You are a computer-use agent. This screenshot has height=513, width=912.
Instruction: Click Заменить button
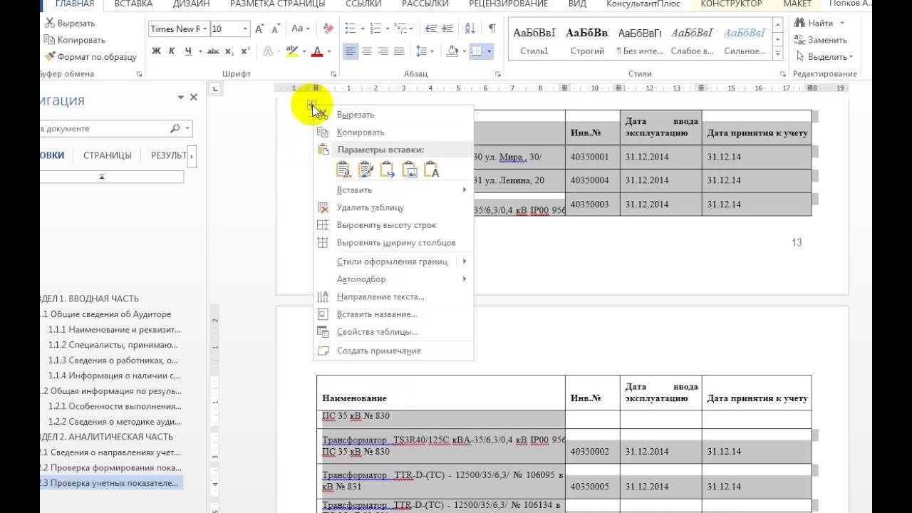point(821,40)
